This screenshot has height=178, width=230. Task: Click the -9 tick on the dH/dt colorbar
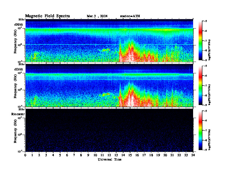tap(206, 60)
